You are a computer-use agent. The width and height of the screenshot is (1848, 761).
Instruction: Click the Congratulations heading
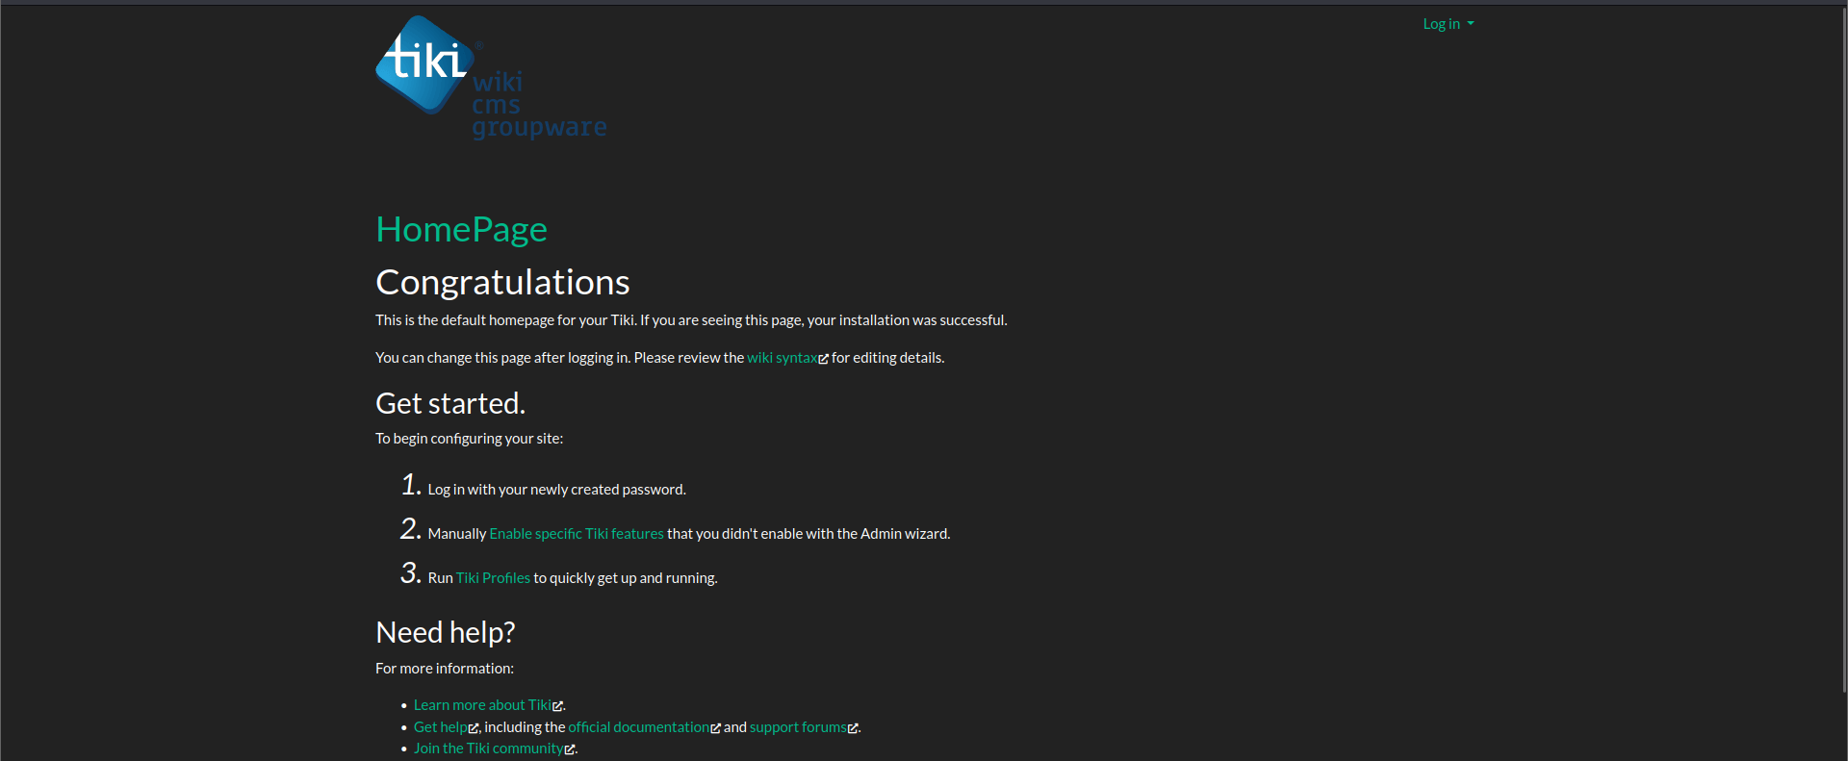click(502, 282)
